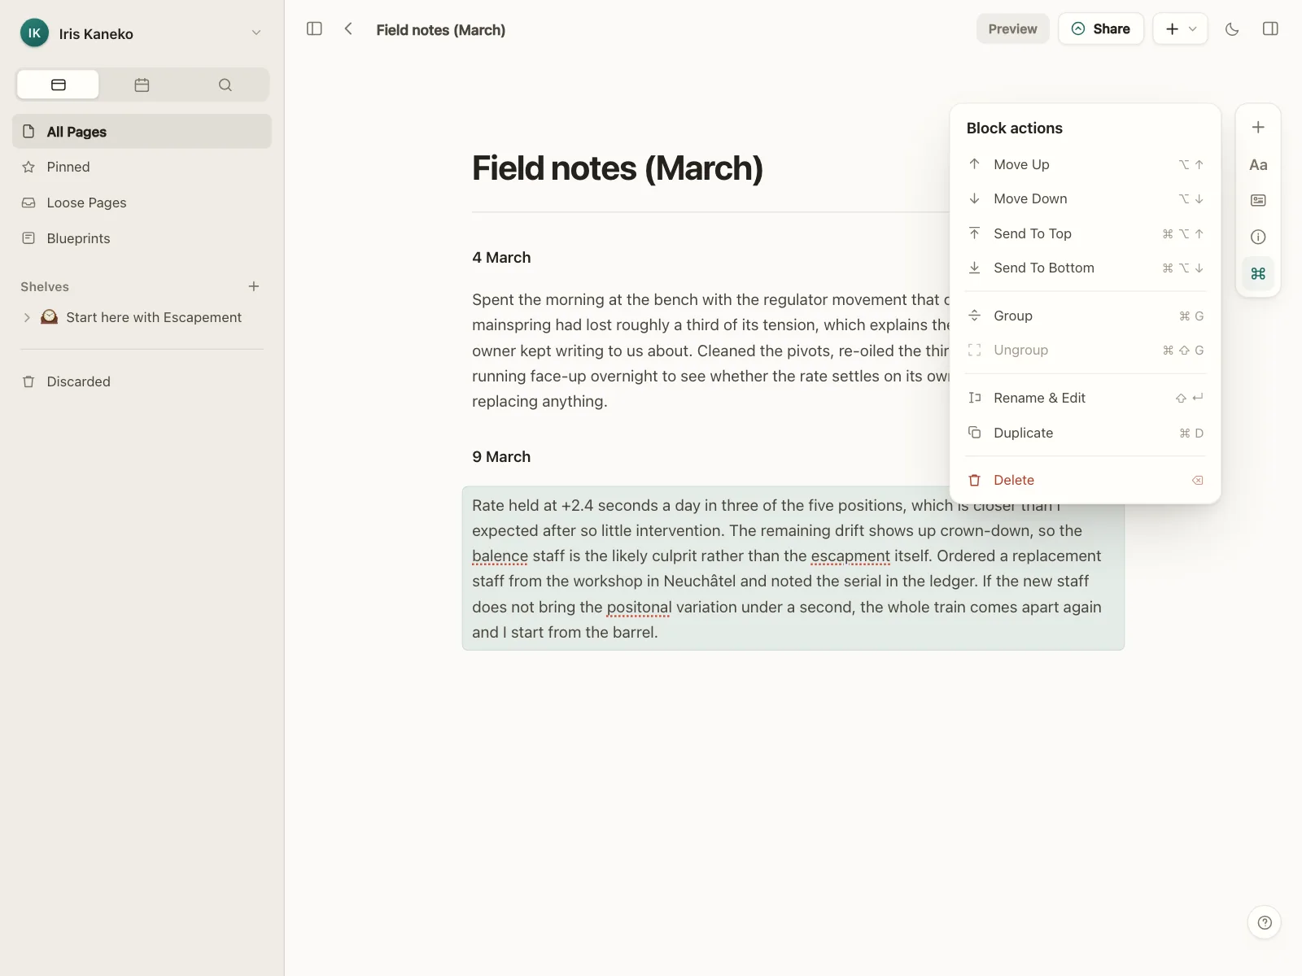Choose Send To Top
The height and width of the screenshot is (976, 1302).
pyautogui.click(x=1086, y=233)
